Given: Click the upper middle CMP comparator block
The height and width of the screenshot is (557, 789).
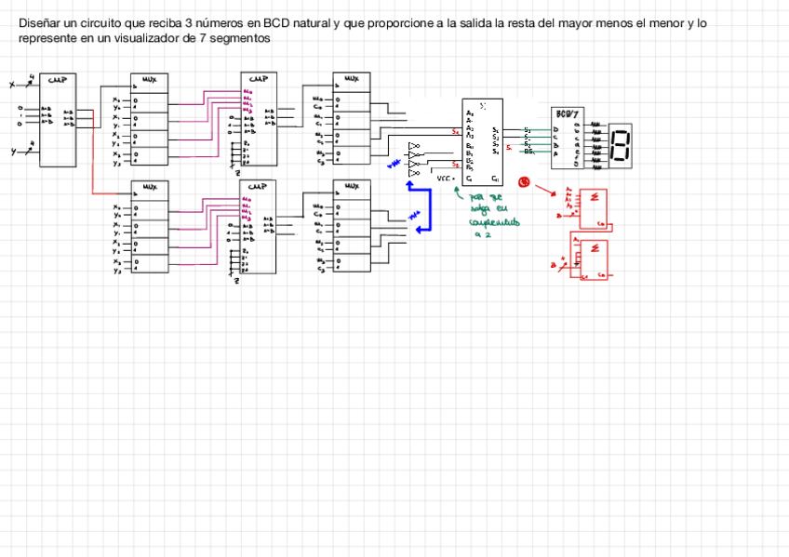Looking at the screenshot, I should tap(258, 119).
